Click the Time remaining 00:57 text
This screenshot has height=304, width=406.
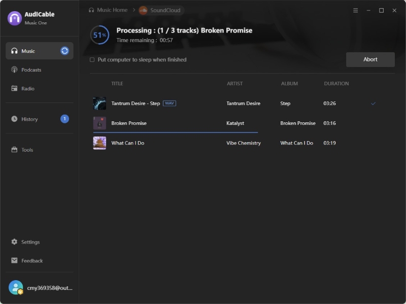(145, 40)
